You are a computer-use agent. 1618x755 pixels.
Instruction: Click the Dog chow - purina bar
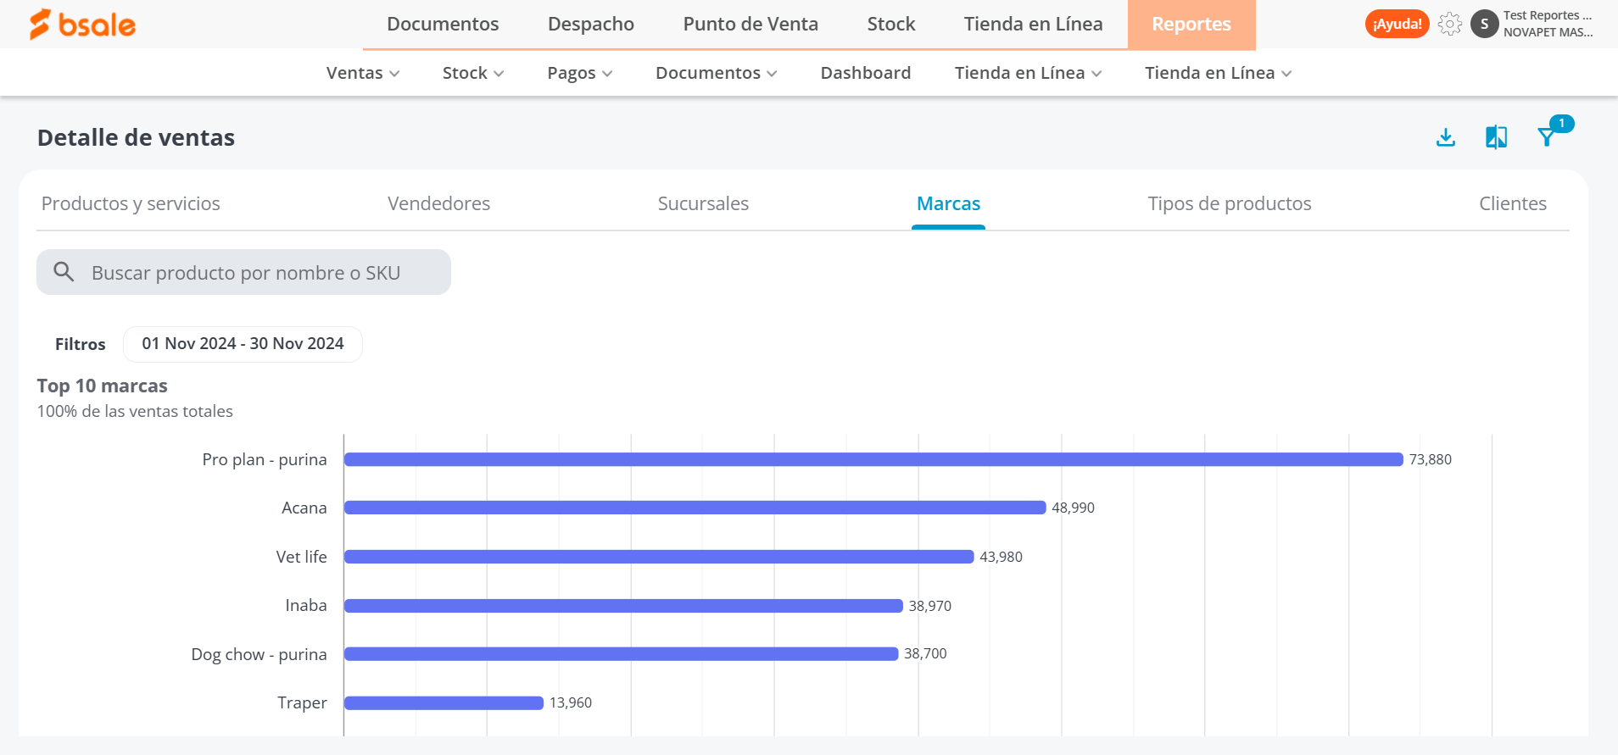click(621, 654)
